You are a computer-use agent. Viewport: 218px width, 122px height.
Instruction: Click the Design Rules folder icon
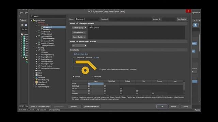pyautogui.click(x=34, y=20)
